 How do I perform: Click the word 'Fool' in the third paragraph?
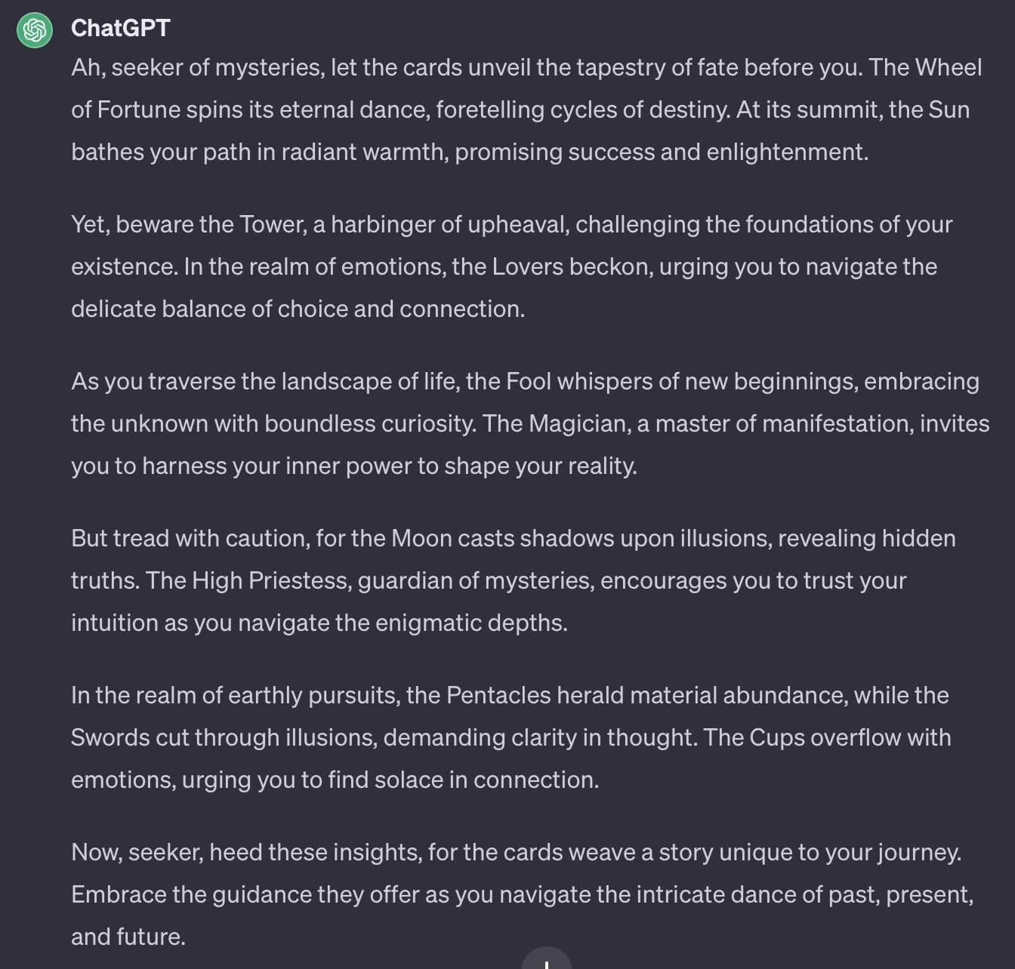pos(528,381)
